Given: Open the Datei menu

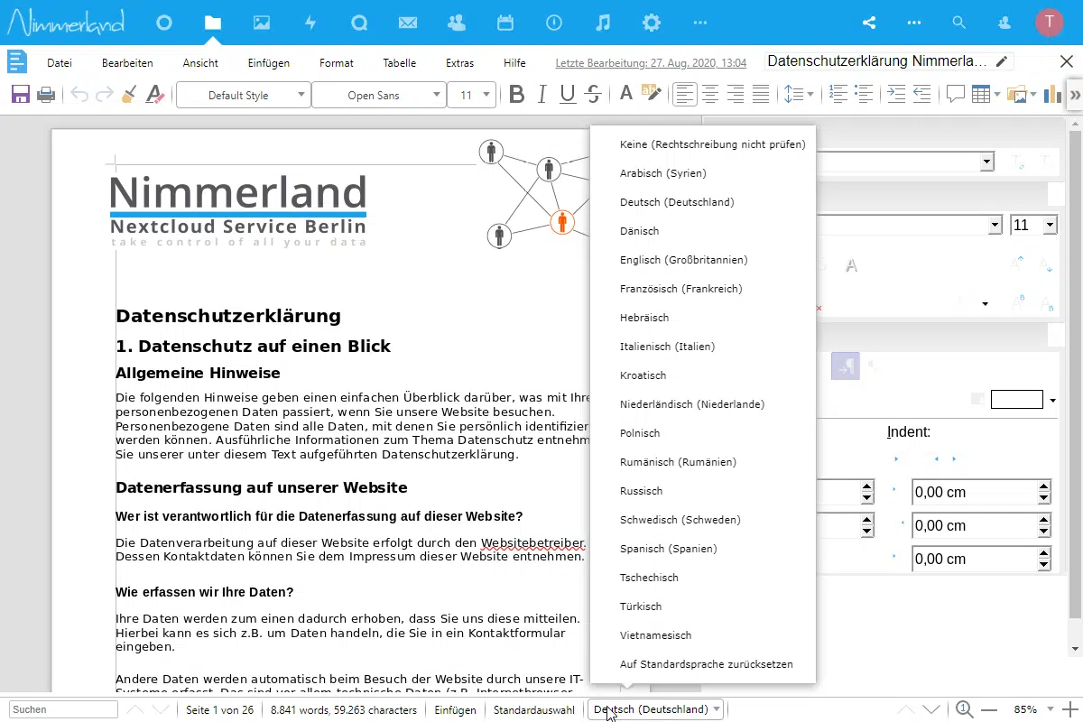Looking at the screenshot, I should [x=60, y=63].
